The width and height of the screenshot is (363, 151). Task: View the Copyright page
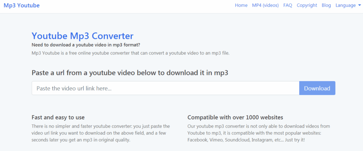tap(307, 5)
